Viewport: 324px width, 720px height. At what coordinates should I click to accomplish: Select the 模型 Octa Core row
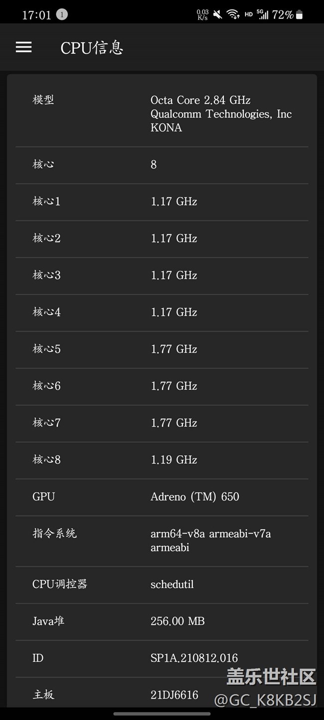click(162, 114)
